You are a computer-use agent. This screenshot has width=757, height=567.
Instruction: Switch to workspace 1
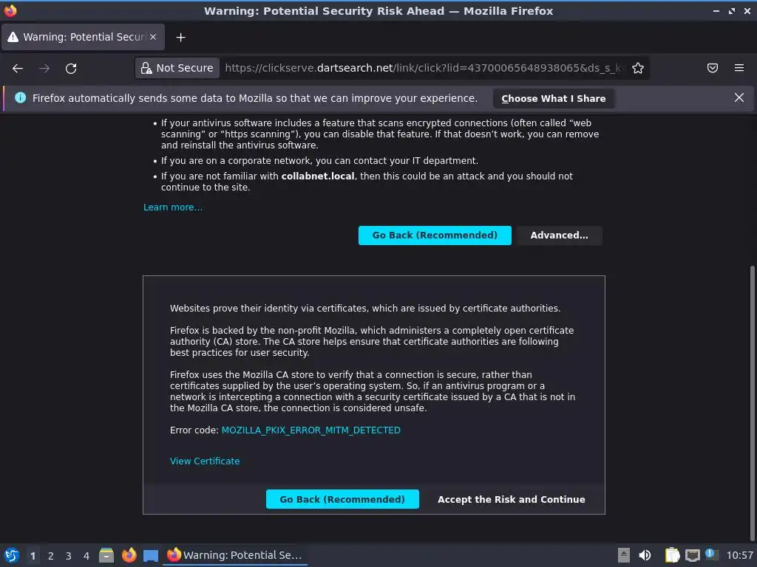[x=33, y=556]
